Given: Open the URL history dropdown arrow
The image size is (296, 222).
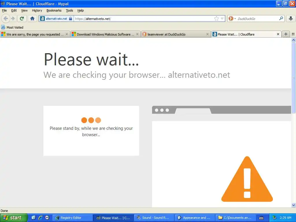Looking at the screenshot, I should (x=222, y=18).
